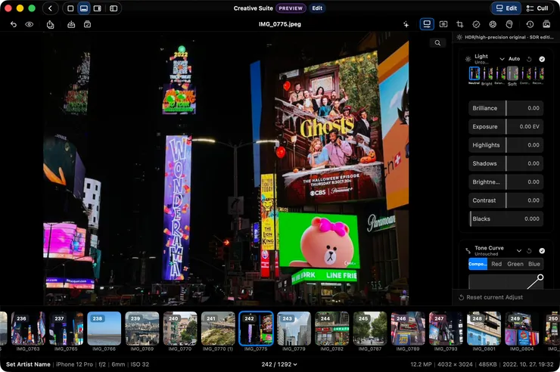Toggle the eye preview-original icon
560x372 pixels.
(30, 24)
